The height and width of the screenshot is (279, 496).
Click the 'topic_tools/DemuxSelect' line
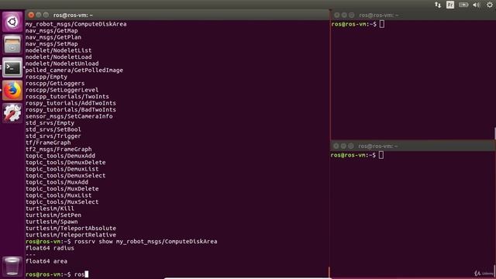pyautogui.click(x=65, y=176)
